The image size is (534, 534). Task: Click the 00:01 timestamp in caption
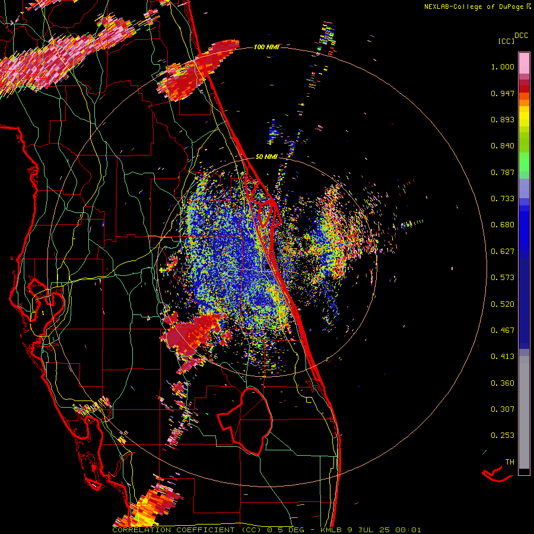pyautogui.click(x=408, y=530)
